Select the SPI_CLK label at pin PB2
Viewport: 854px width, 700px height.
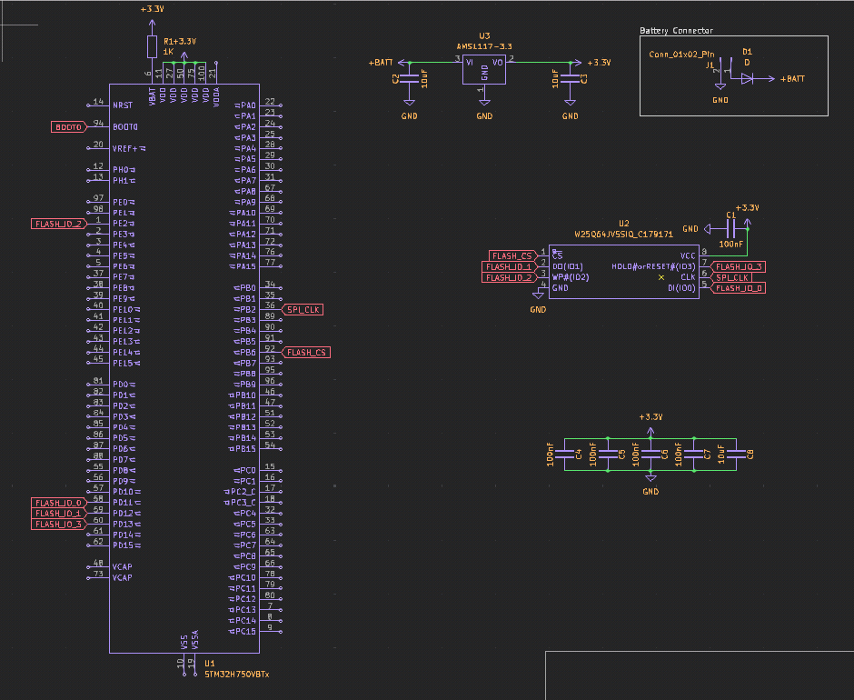click(303, 310)
